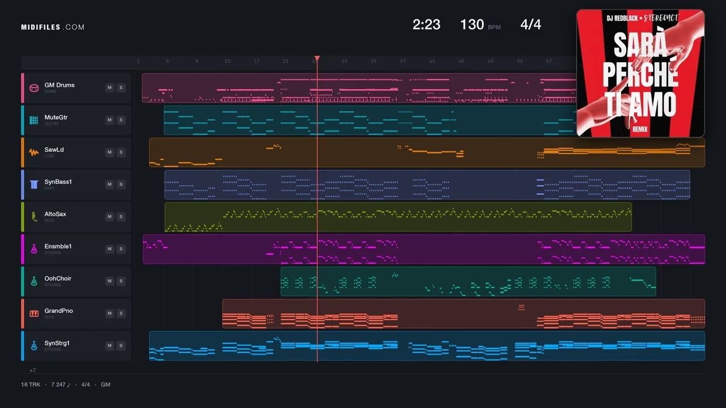Click the GrandPno piano keys icon
Viewport: 726px width, 408px height.
click(34, 314)
